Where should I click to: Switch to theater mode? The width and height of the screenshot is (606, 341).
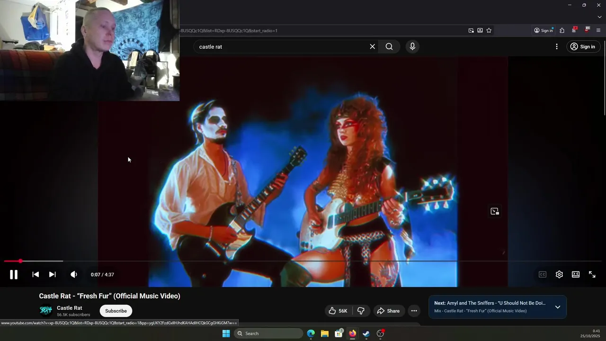576,274
